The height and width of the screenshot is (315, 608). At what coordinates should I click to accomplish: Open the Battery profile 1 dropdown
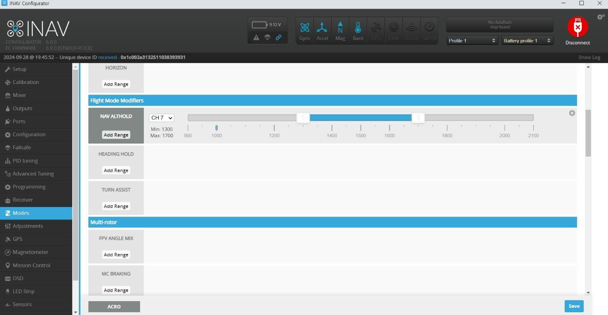(527, 40)
